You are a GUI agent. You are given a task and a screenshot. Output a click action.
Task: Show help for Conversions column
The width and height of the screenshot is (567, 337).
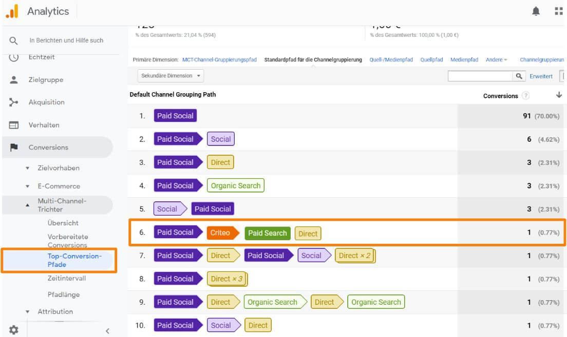point(525,96)
